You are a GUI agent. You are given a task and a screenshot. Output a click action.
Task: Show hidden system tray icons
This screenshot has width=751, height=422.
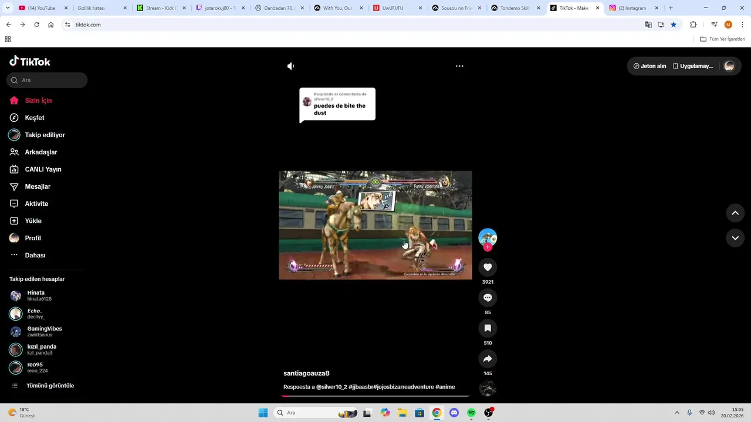click(x=676, y=413)
